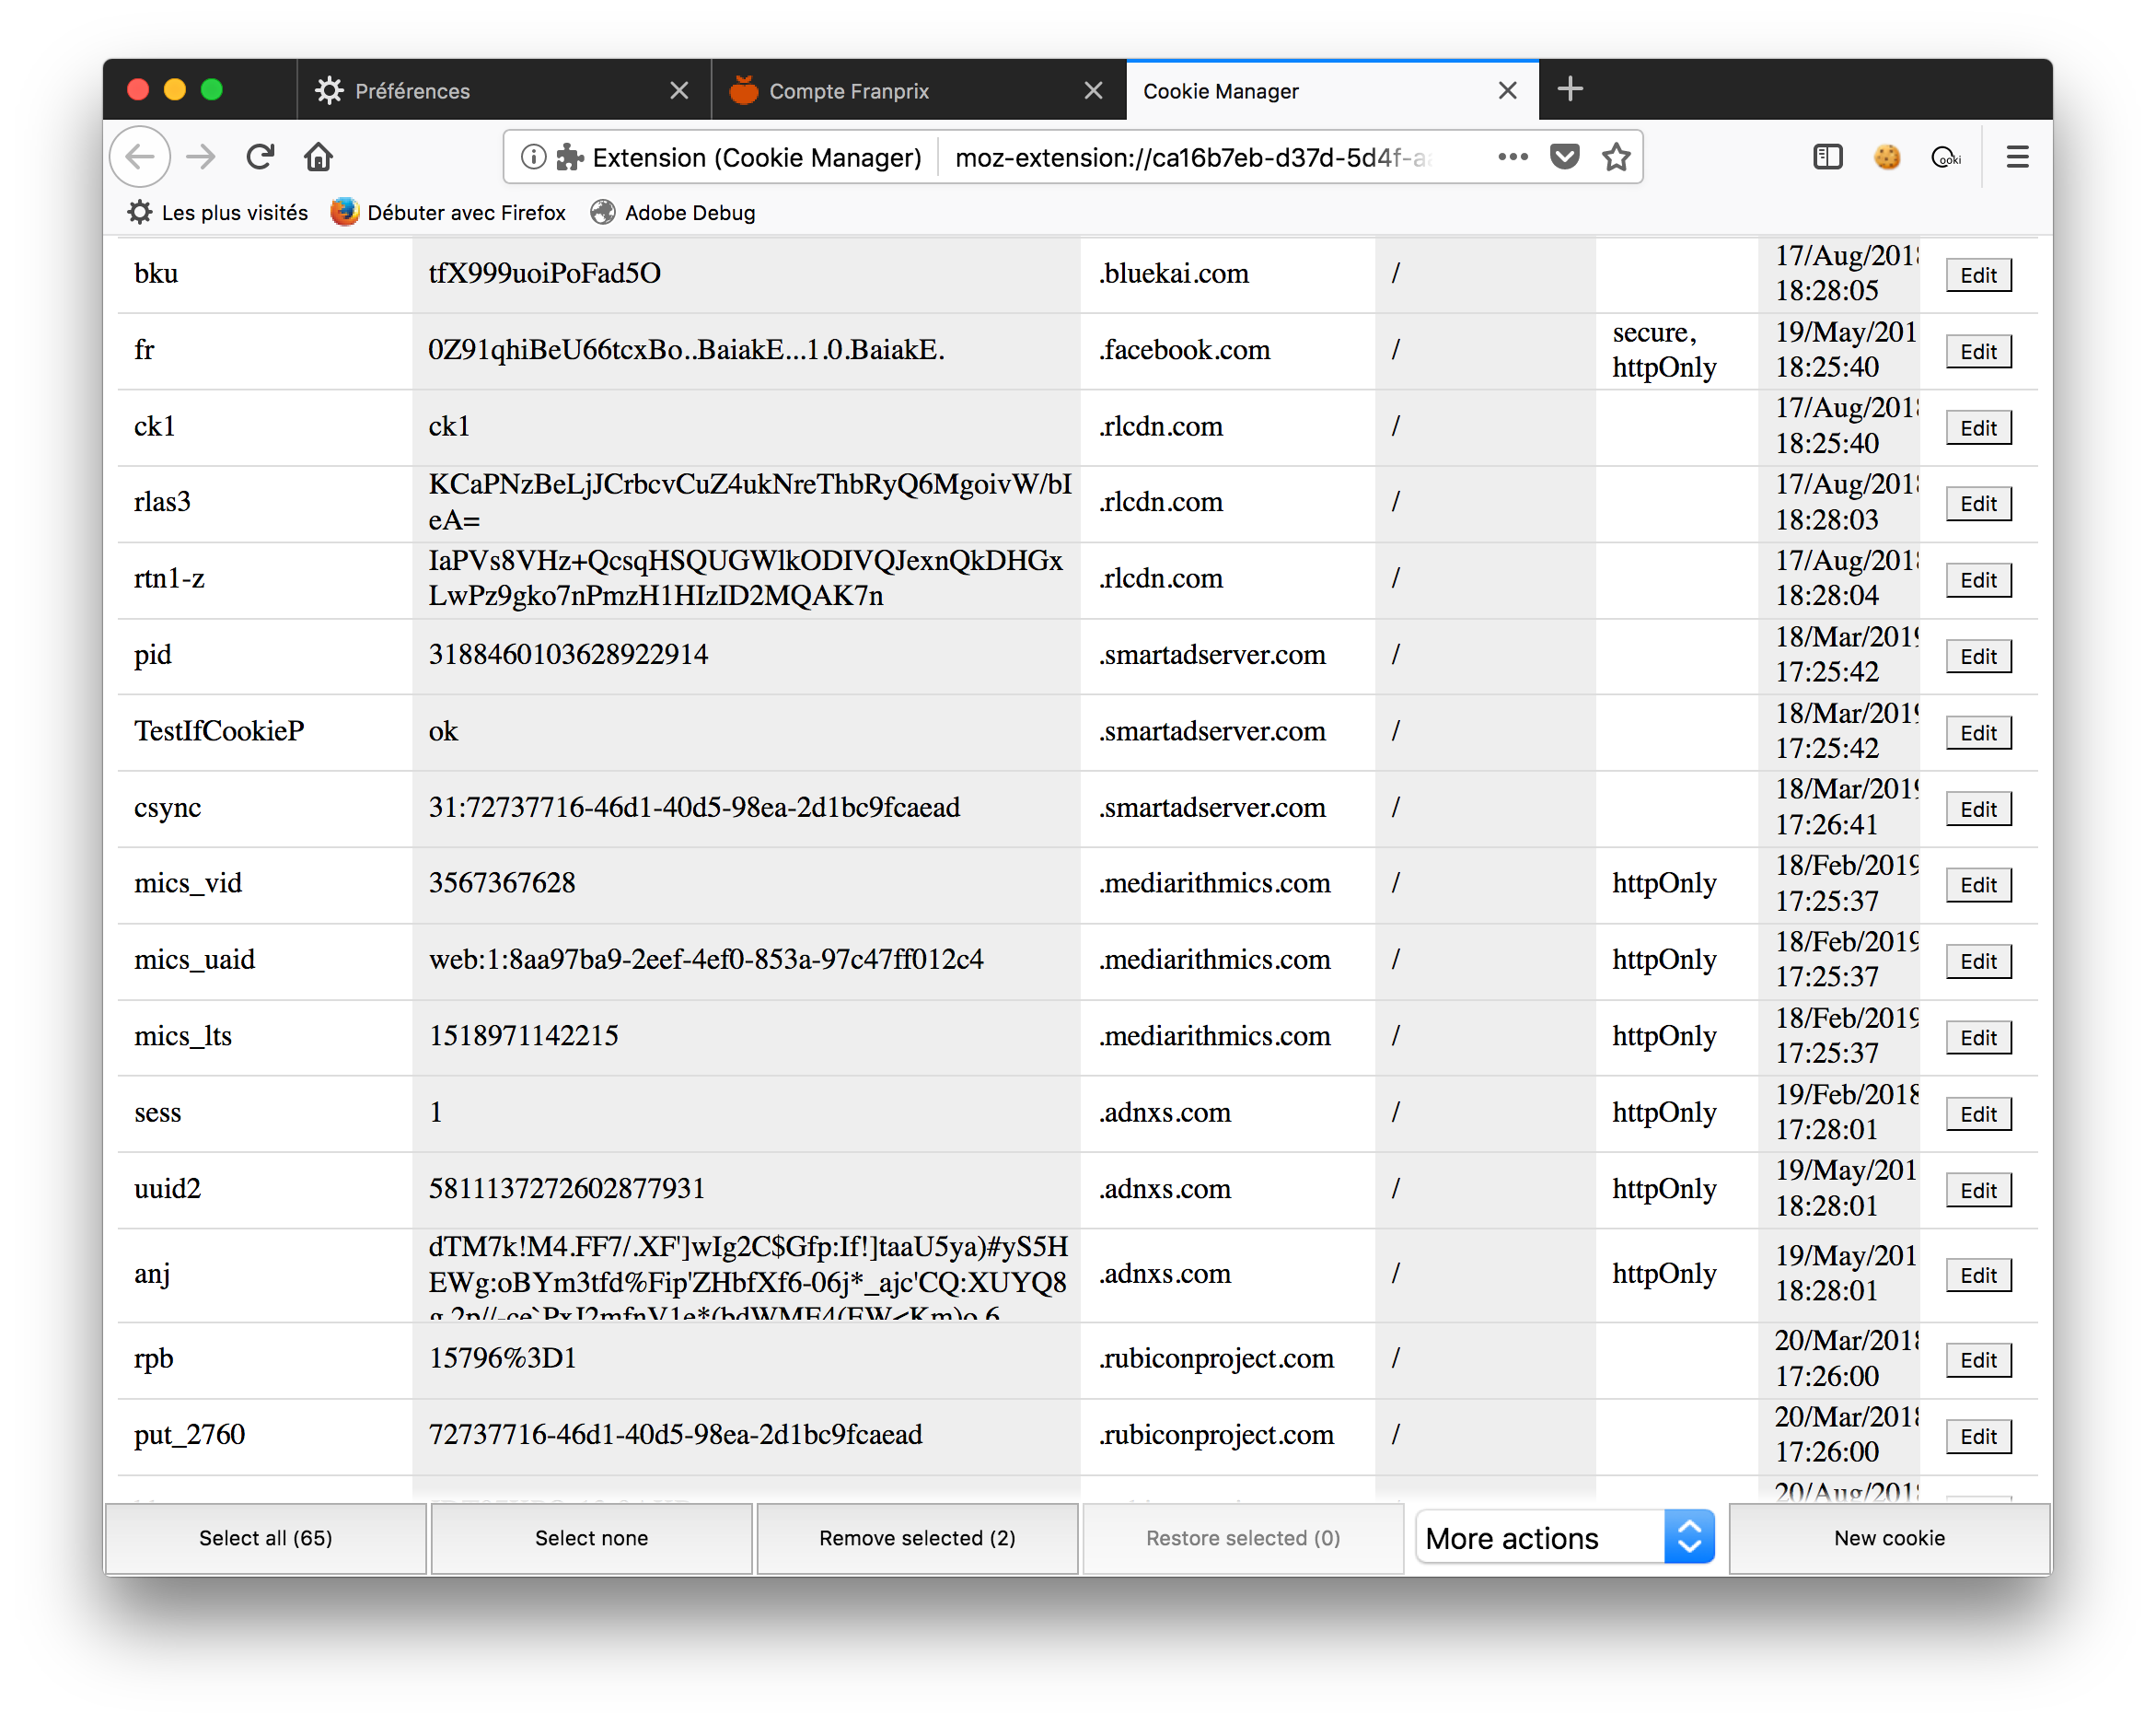Close the Préférences tab
Viewport: 2156px width, 1724px height.
[x=679, y=91]
